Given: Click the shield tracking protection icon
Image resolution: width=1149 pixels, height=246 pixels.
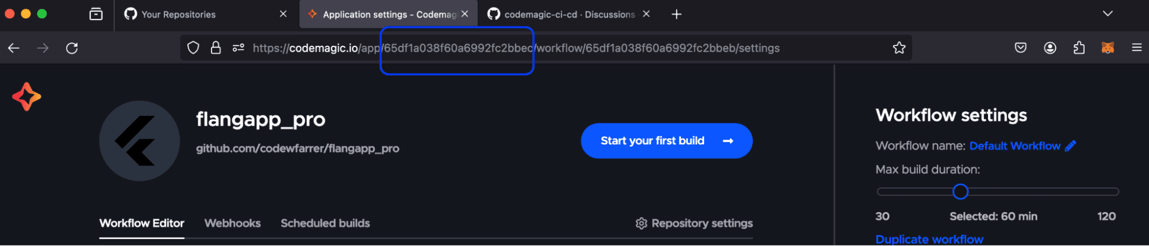Looking at the screenshot, I should point(193,48).
